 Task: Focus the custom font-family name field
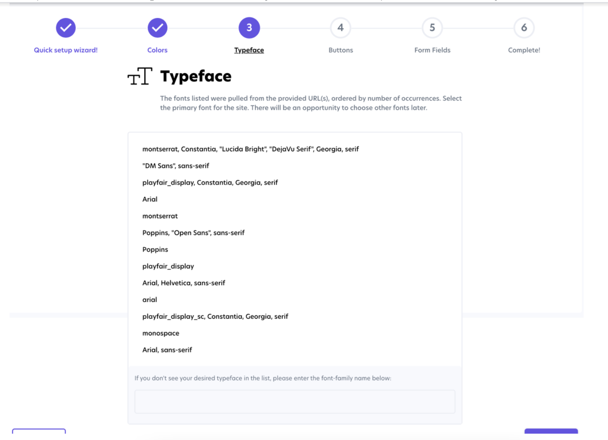coord(295,402)
